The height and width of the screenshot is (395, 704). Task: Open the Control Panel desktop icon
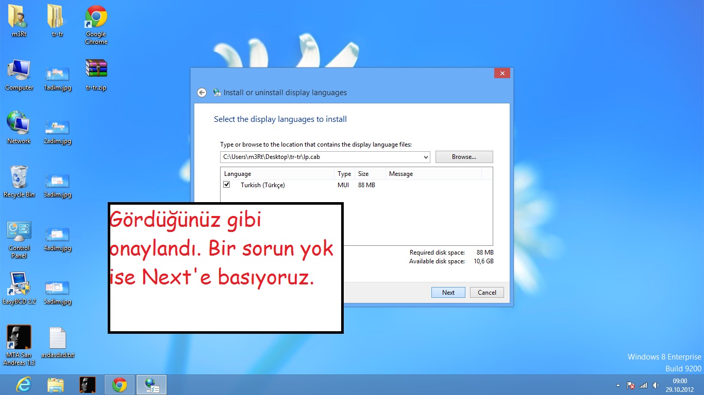(19, 240)
